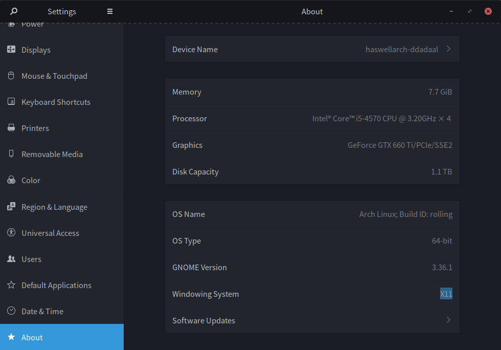
Task: Select the Power section in sidebar
Action: click(33, 24)
